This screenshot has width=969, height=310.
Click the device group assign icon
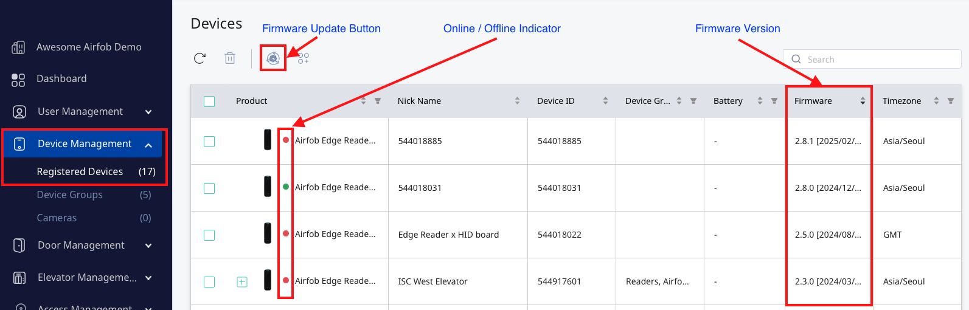click(303, 58)
